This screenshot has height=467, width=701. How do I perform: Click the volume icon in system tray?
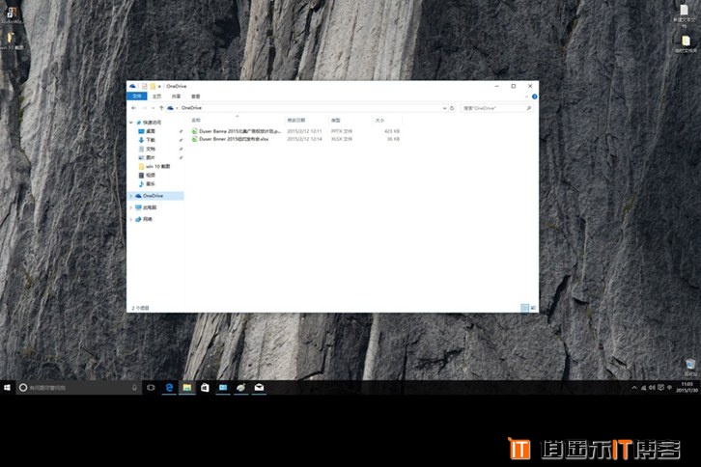(652, 388)
